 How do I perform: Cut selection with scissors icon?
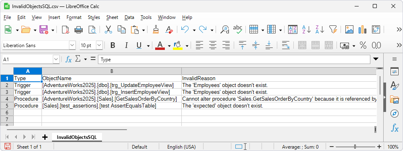click(x=108, y=29)
